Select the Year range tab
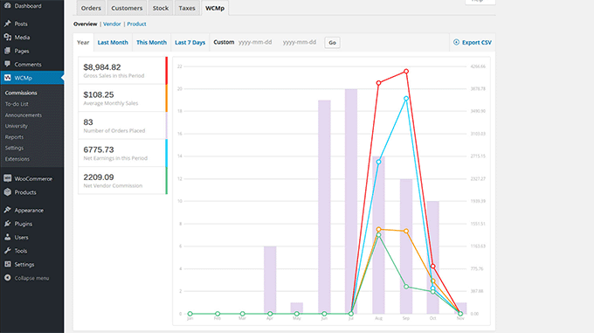 pyautogui.click(x=83, y=43)
